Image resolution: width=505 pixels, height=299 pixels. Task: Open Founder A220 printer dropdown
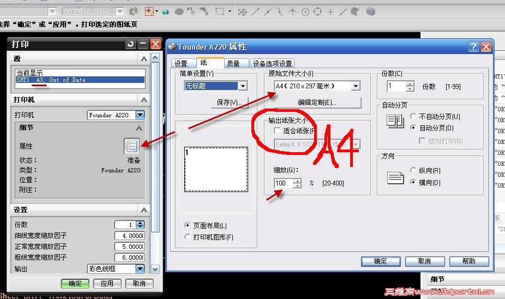140,115
